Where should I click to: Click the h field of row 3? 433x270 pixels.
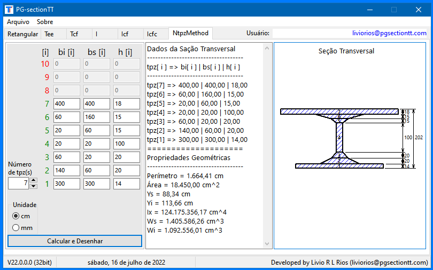tap(127, 157)
